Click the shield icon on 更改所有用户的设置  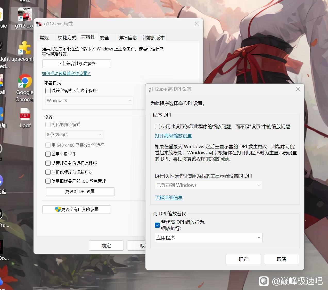[x=58, y=209]
